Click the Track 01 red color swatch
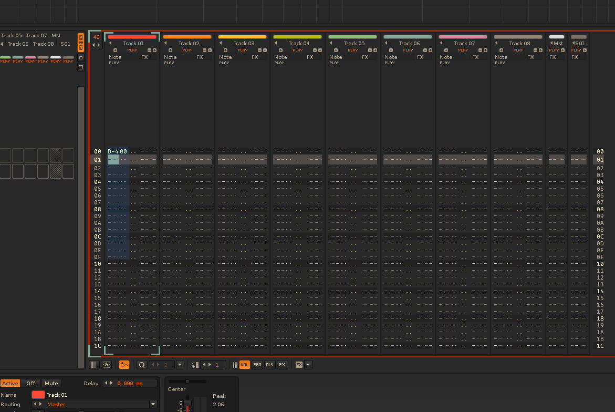The height and width of the screenshot is (412, 615). click(x=38, y=395)
